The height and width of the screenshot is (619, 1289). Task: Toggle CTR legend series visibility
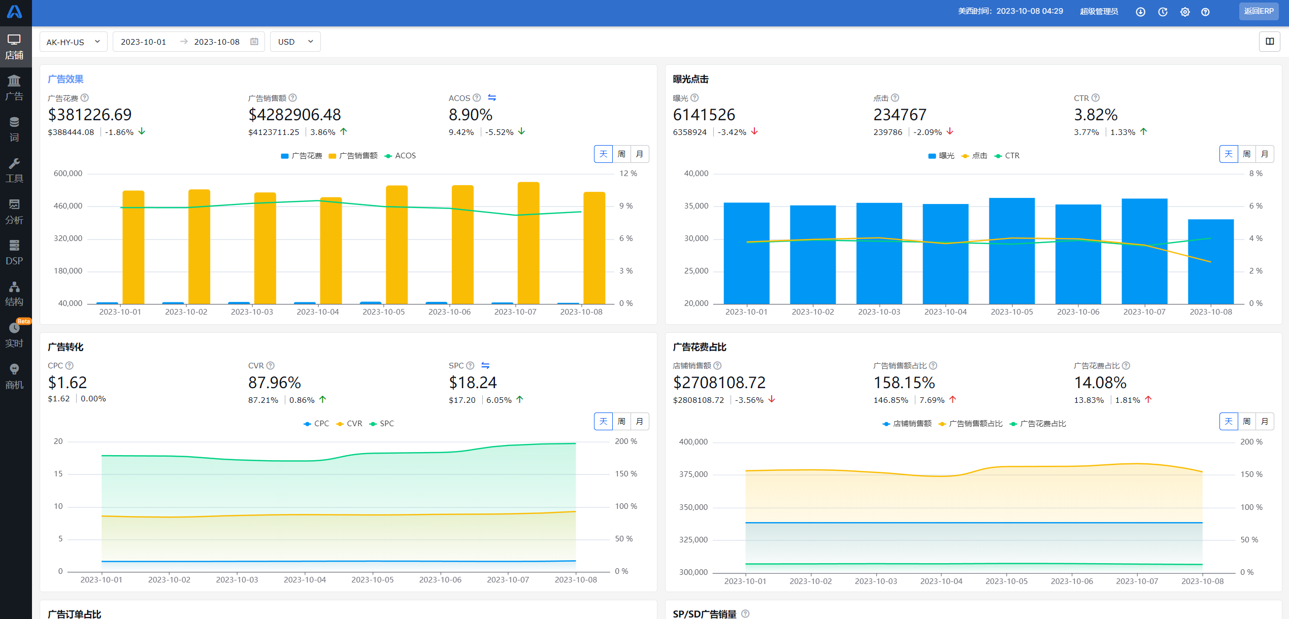[1007, 156]
